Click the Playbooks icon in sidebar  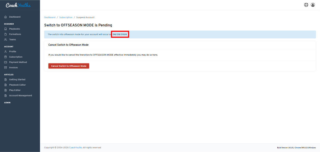(6, 29)
